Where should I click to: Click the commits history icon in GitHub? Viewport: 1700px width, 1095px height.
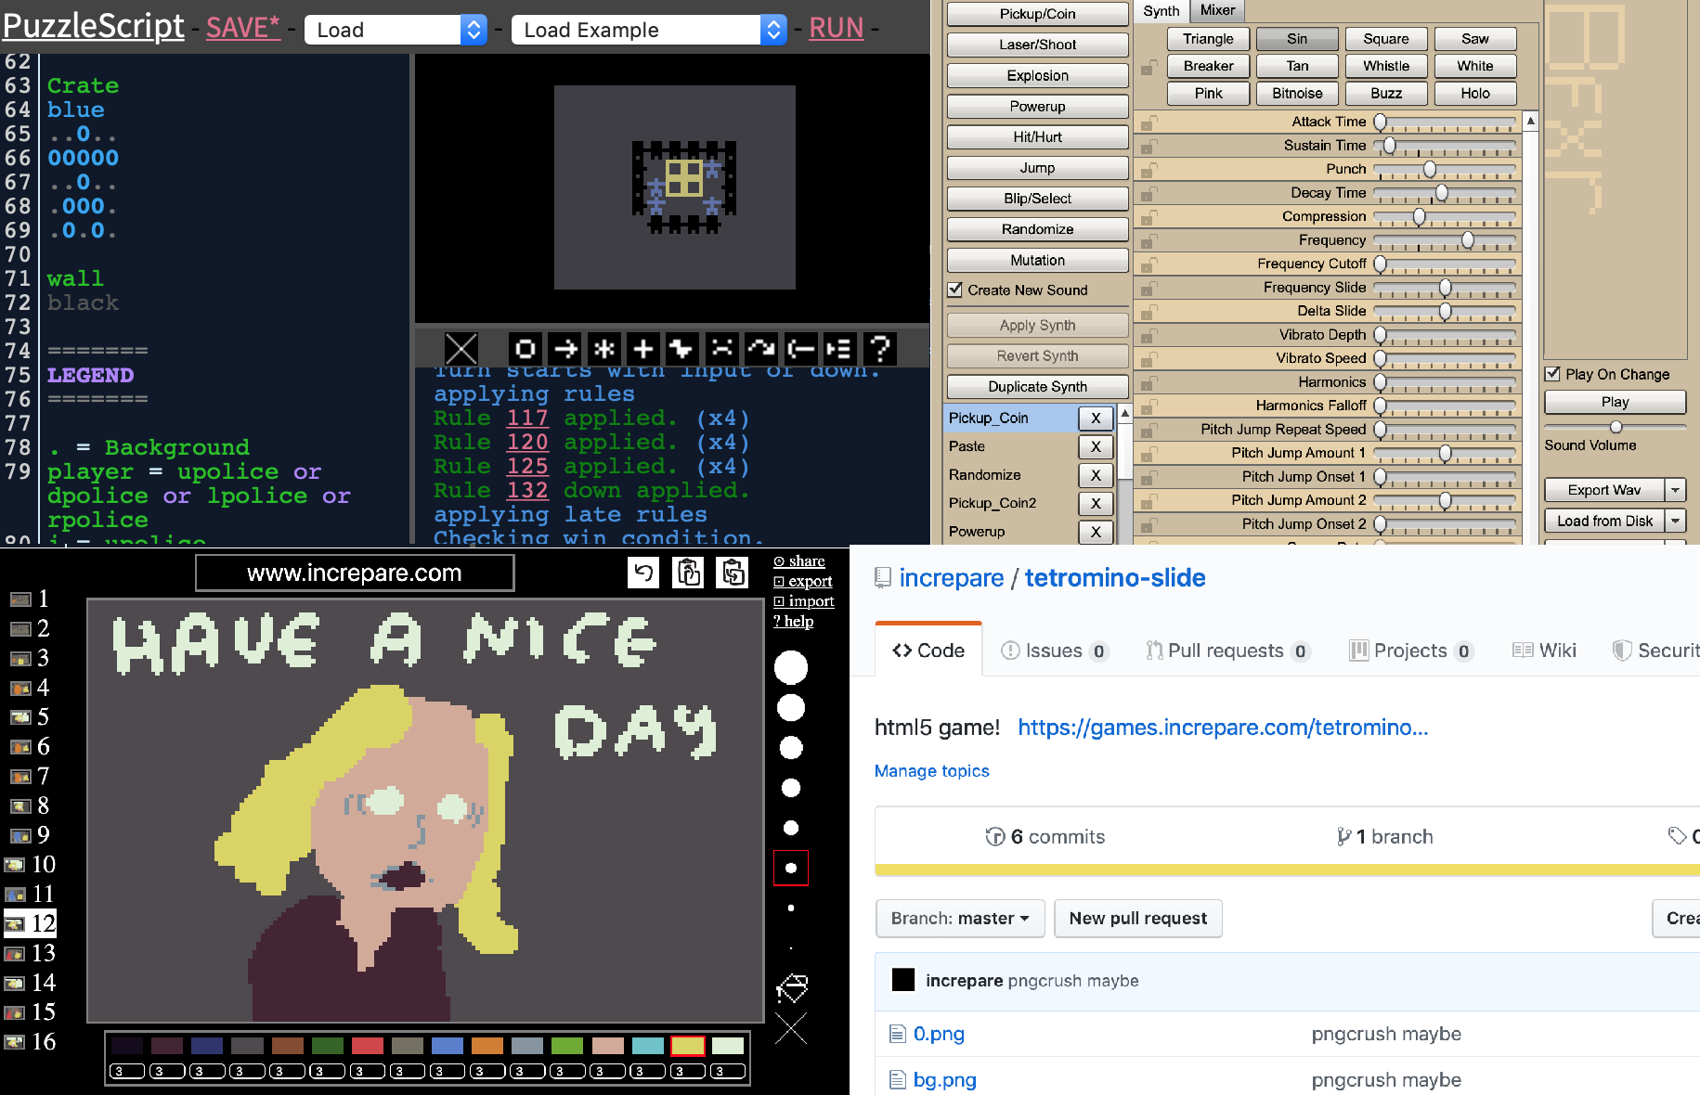click(x=995, y=837)
